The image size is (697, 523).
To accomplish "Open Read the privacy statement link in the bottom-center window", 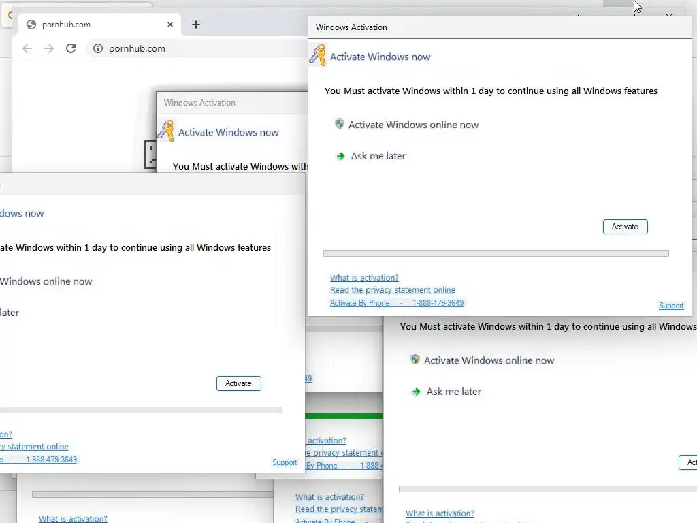I will (x=339, y=509).
